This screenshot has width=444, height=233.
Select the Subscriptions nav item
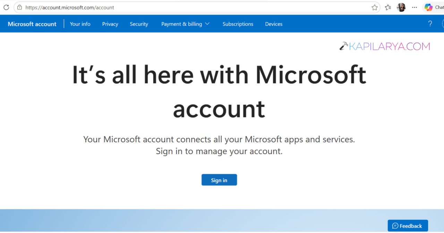(238, 24)
